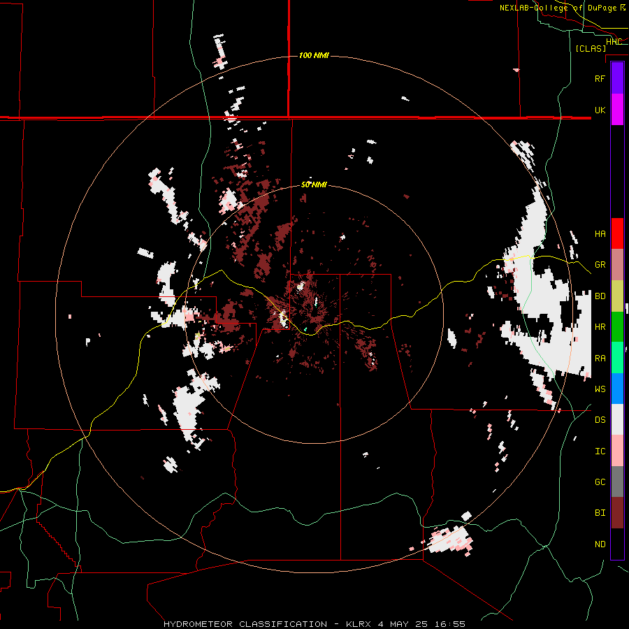Image resolution: width=629 pixels, height=629 pixels.
Task: Click the BD legend label
Action: 600,296
